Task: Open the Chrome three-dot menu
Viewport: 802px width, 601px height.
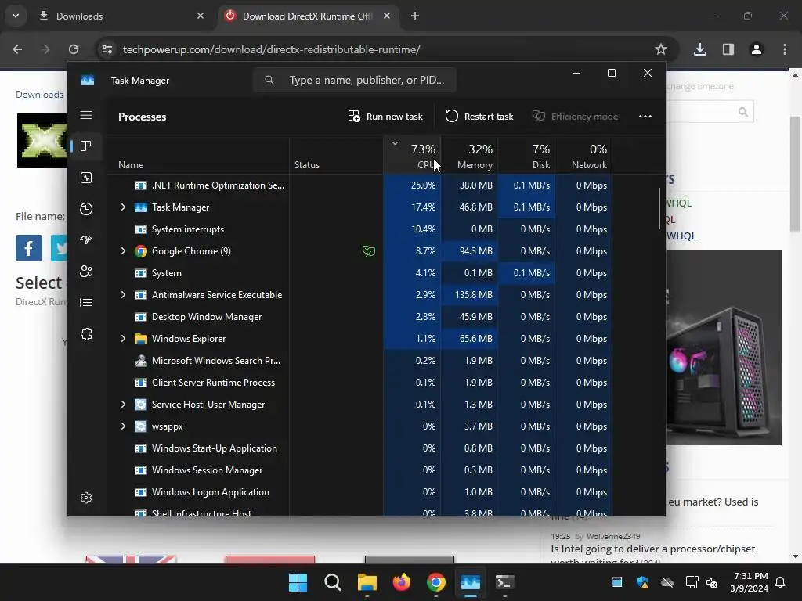Action: (x=785, y=49)
